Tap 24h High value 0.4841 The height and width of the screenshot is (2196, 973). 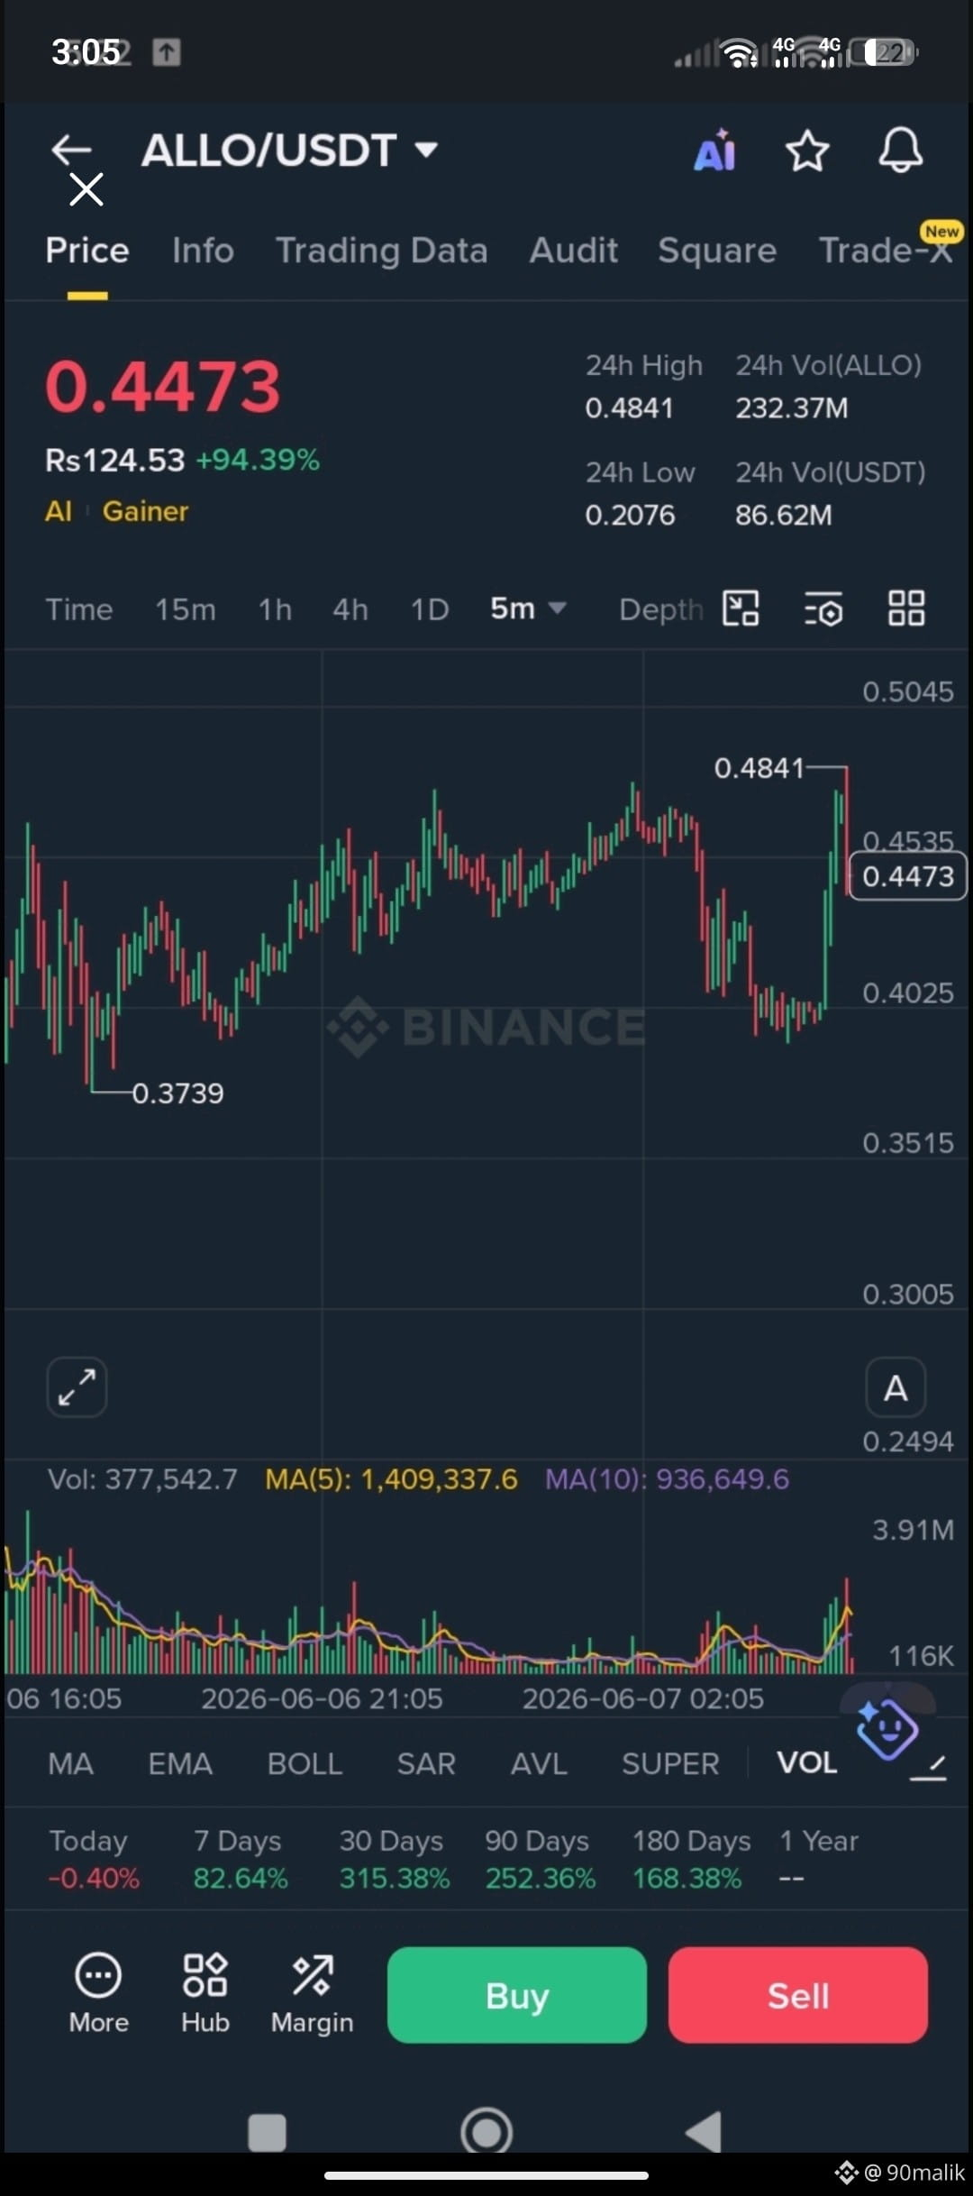[629, 408]
